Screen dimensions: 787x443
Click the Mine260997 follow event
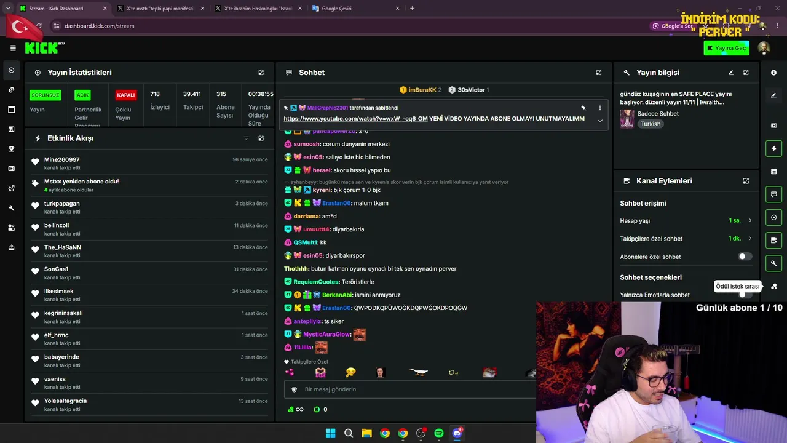click(150, 163)
